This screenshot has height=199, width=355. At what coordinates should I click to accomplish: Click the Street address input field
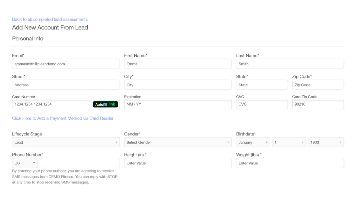(x=66, y=85)
